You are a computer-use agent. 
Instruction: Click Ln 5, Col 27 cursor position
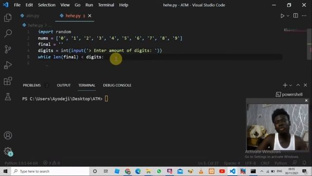tap(208, 163)
